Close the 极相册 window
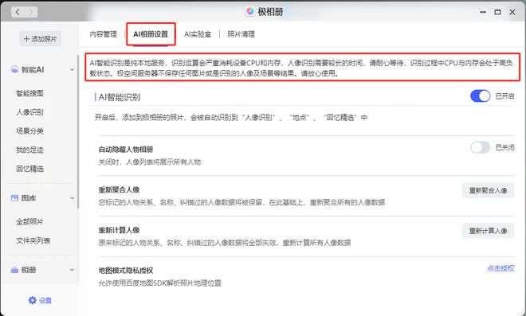Image resolution: width=526 pixels, height=316 pixels. 512,12
